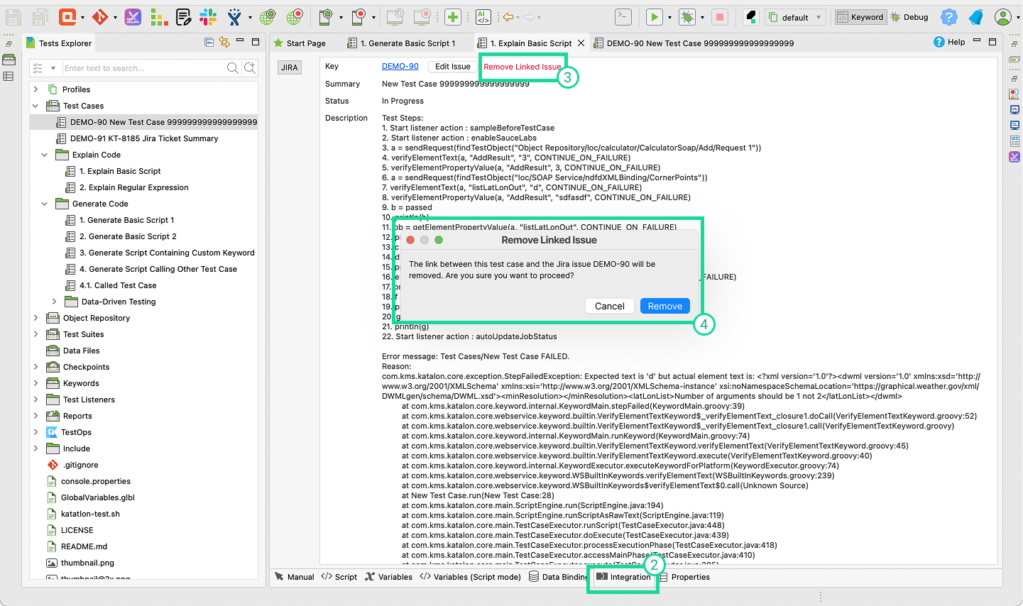The width and height of the screenshot is (1023, 606).
Task: Open the dropdown next to the Debug bug
Action: tap(702, 18)
